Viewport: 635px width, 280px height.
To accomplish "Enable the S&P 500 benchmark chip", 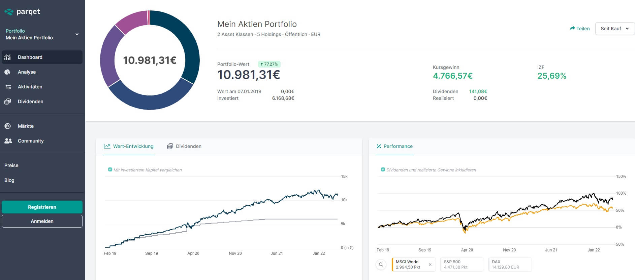I will click(x=462, y=265).
